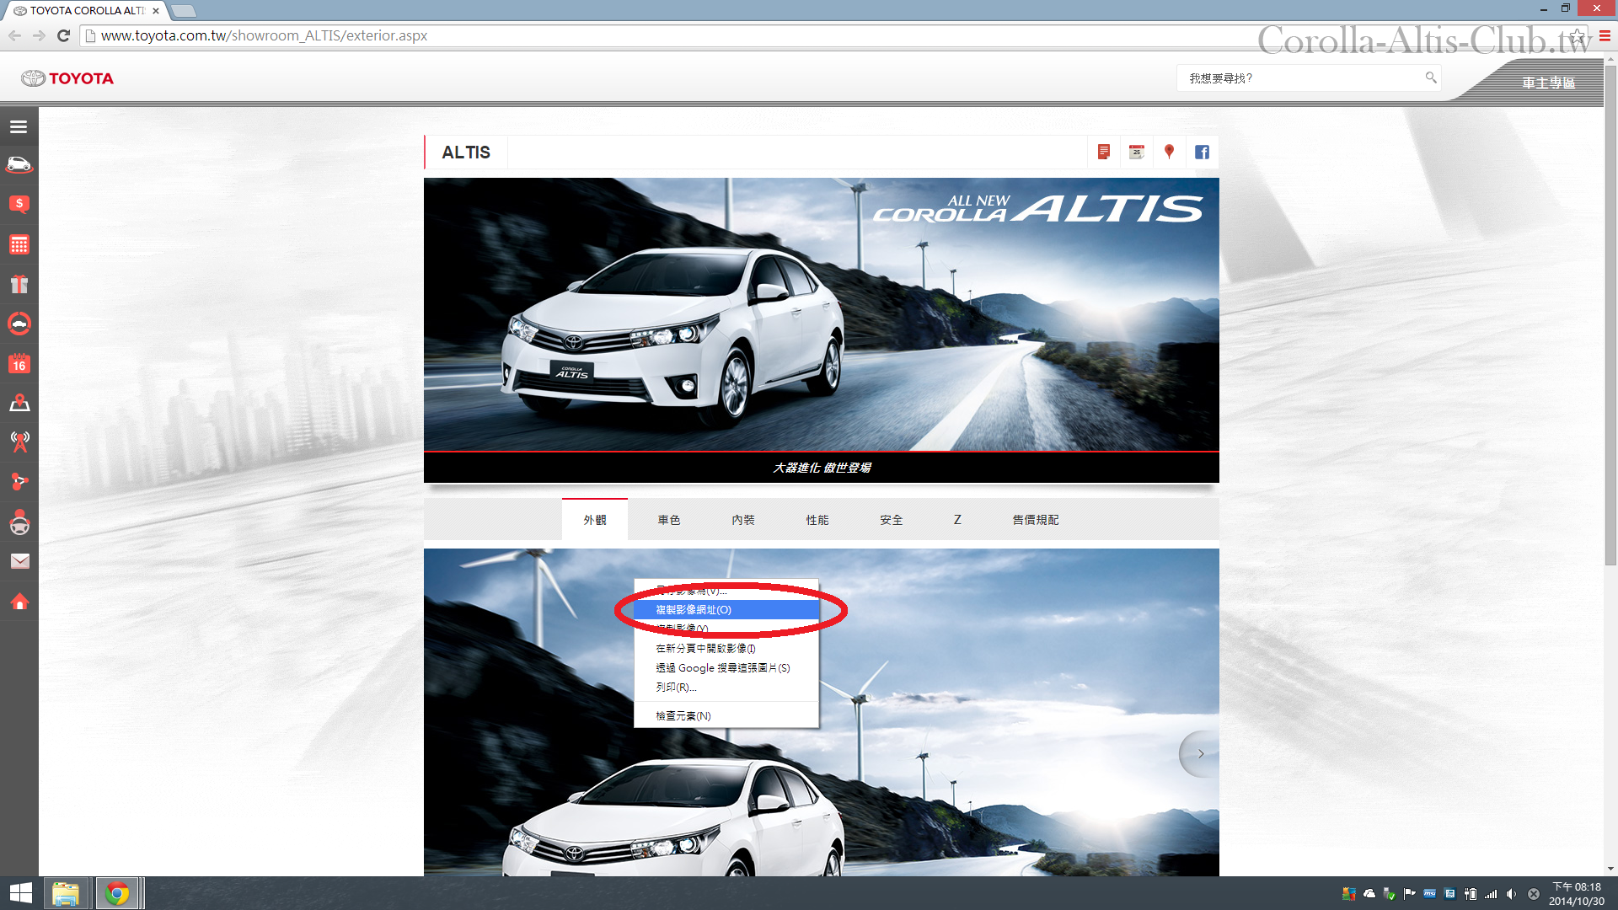This screenshot has width=1618, height=910.
Task: Click the scrollbar down arrow
Action: (1610, 869)
